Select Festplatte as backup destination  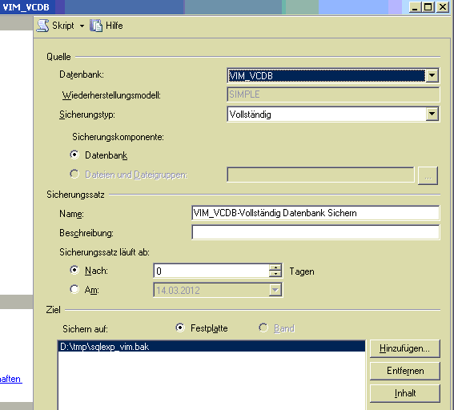click(180, 328)
